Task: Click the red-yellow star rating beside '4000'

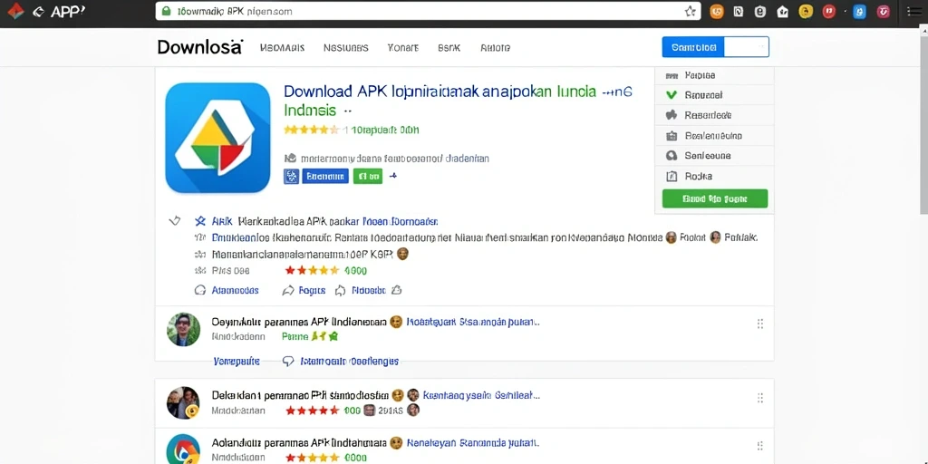Action: [x=312, y=270]
